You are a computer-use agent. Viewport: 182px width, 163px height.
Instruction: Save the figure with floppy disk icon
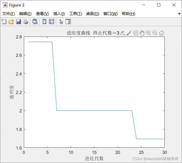[x=18, y=22]
